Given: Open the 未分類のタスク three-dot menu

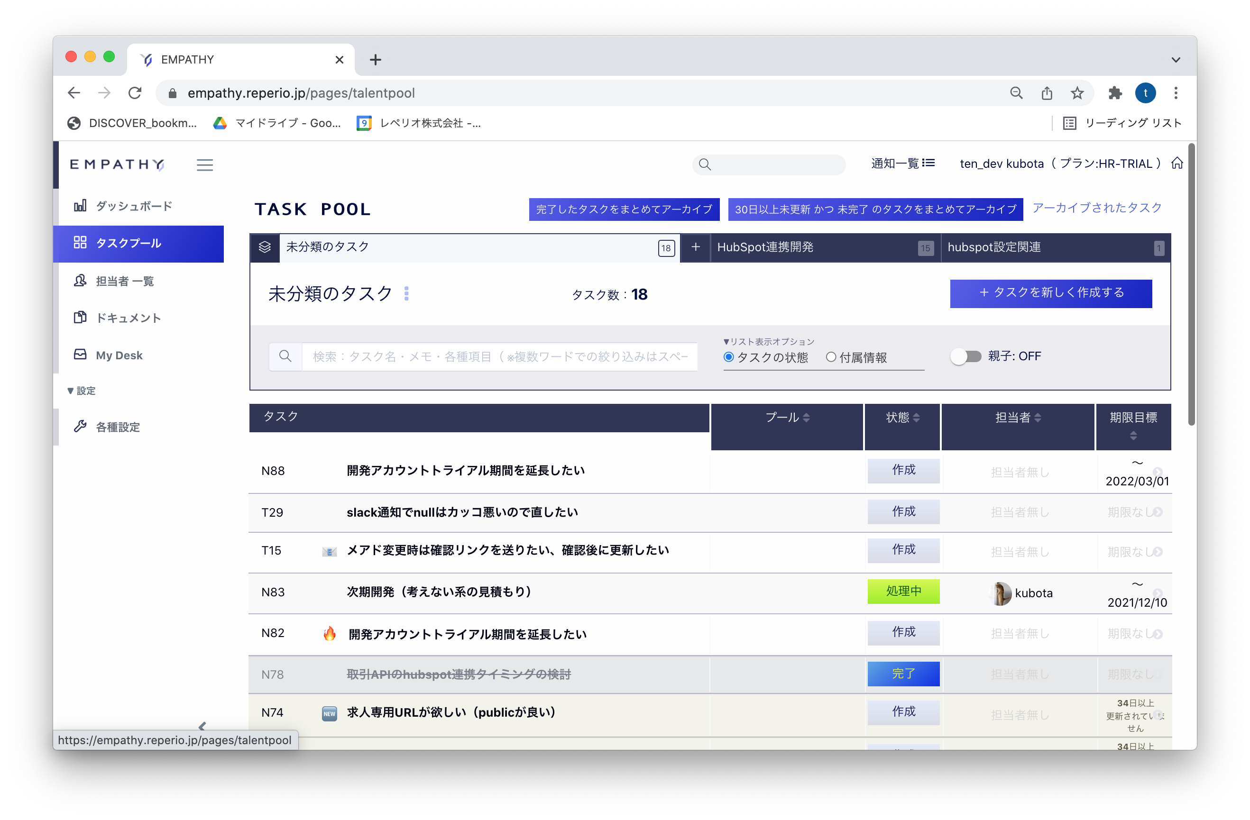Looking at the screenshot, I should [406, 293].
